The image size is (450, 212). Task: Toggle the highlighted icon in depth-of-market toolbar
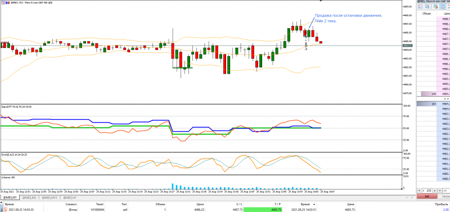tap(443, 6)
